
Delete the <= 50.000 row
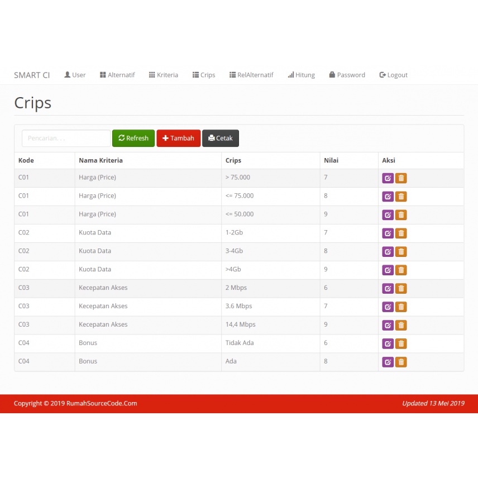[401, 215]
